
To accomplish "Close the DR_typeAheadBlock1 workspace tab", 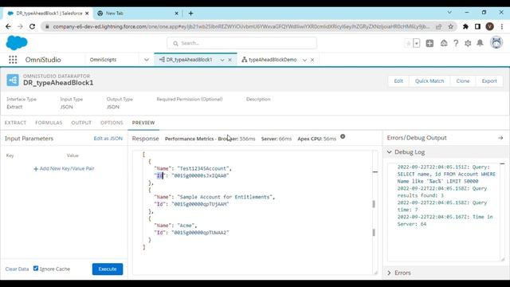I will click(x=230, y=60).
